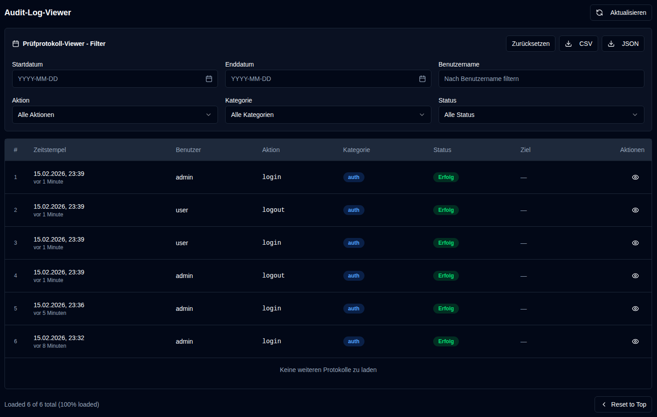Open the Enddatum calendar picker icon

coord(422,79)
